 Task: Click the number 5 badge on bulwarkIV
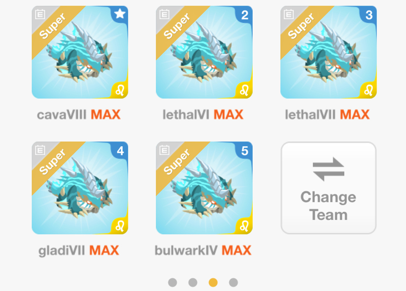pyautogui.click(x=244, y=150)
